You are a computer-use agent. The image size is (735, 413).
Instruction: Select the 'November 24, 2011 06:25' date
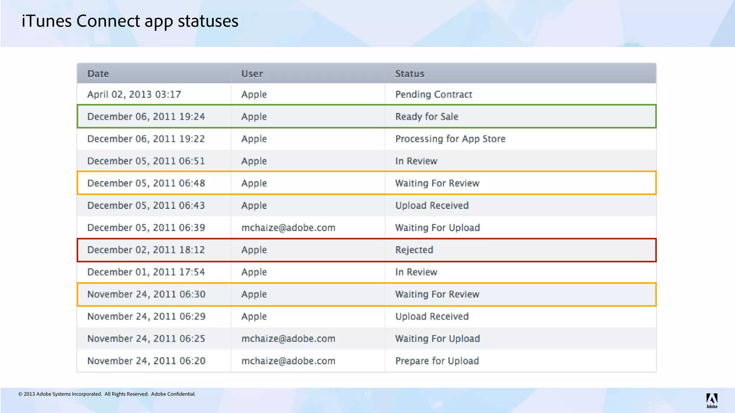[146, 339]
